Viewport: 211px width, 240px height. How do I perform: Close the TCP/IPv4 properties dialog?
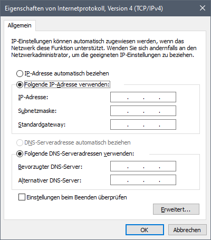click(x=203, y=8)
